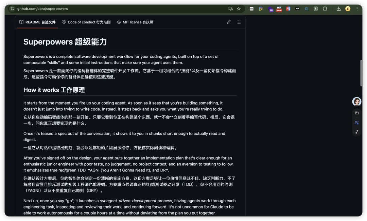The width and height of the screenshot is (367, 221).
Task: Bookmark this page with the star icon
Action: coord(239,8)
